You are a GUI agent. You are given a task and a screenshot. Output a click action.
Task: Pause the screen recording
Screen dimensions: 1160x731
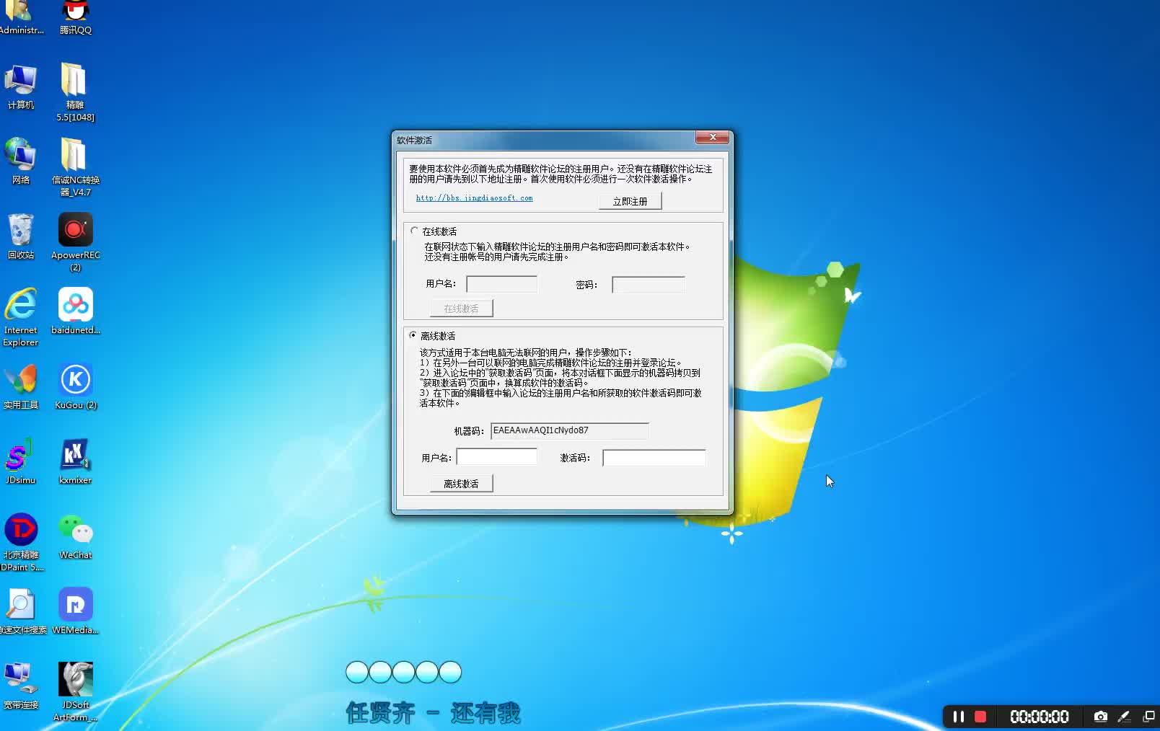coord(958,717)
